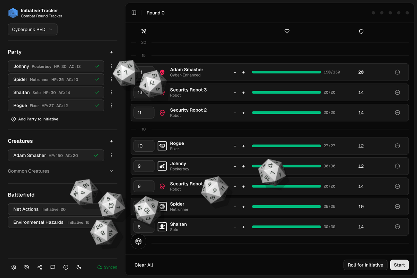Decrease Rogue HP with minus
The width and height of the screenshot is (417, 278).
(235, 146)
